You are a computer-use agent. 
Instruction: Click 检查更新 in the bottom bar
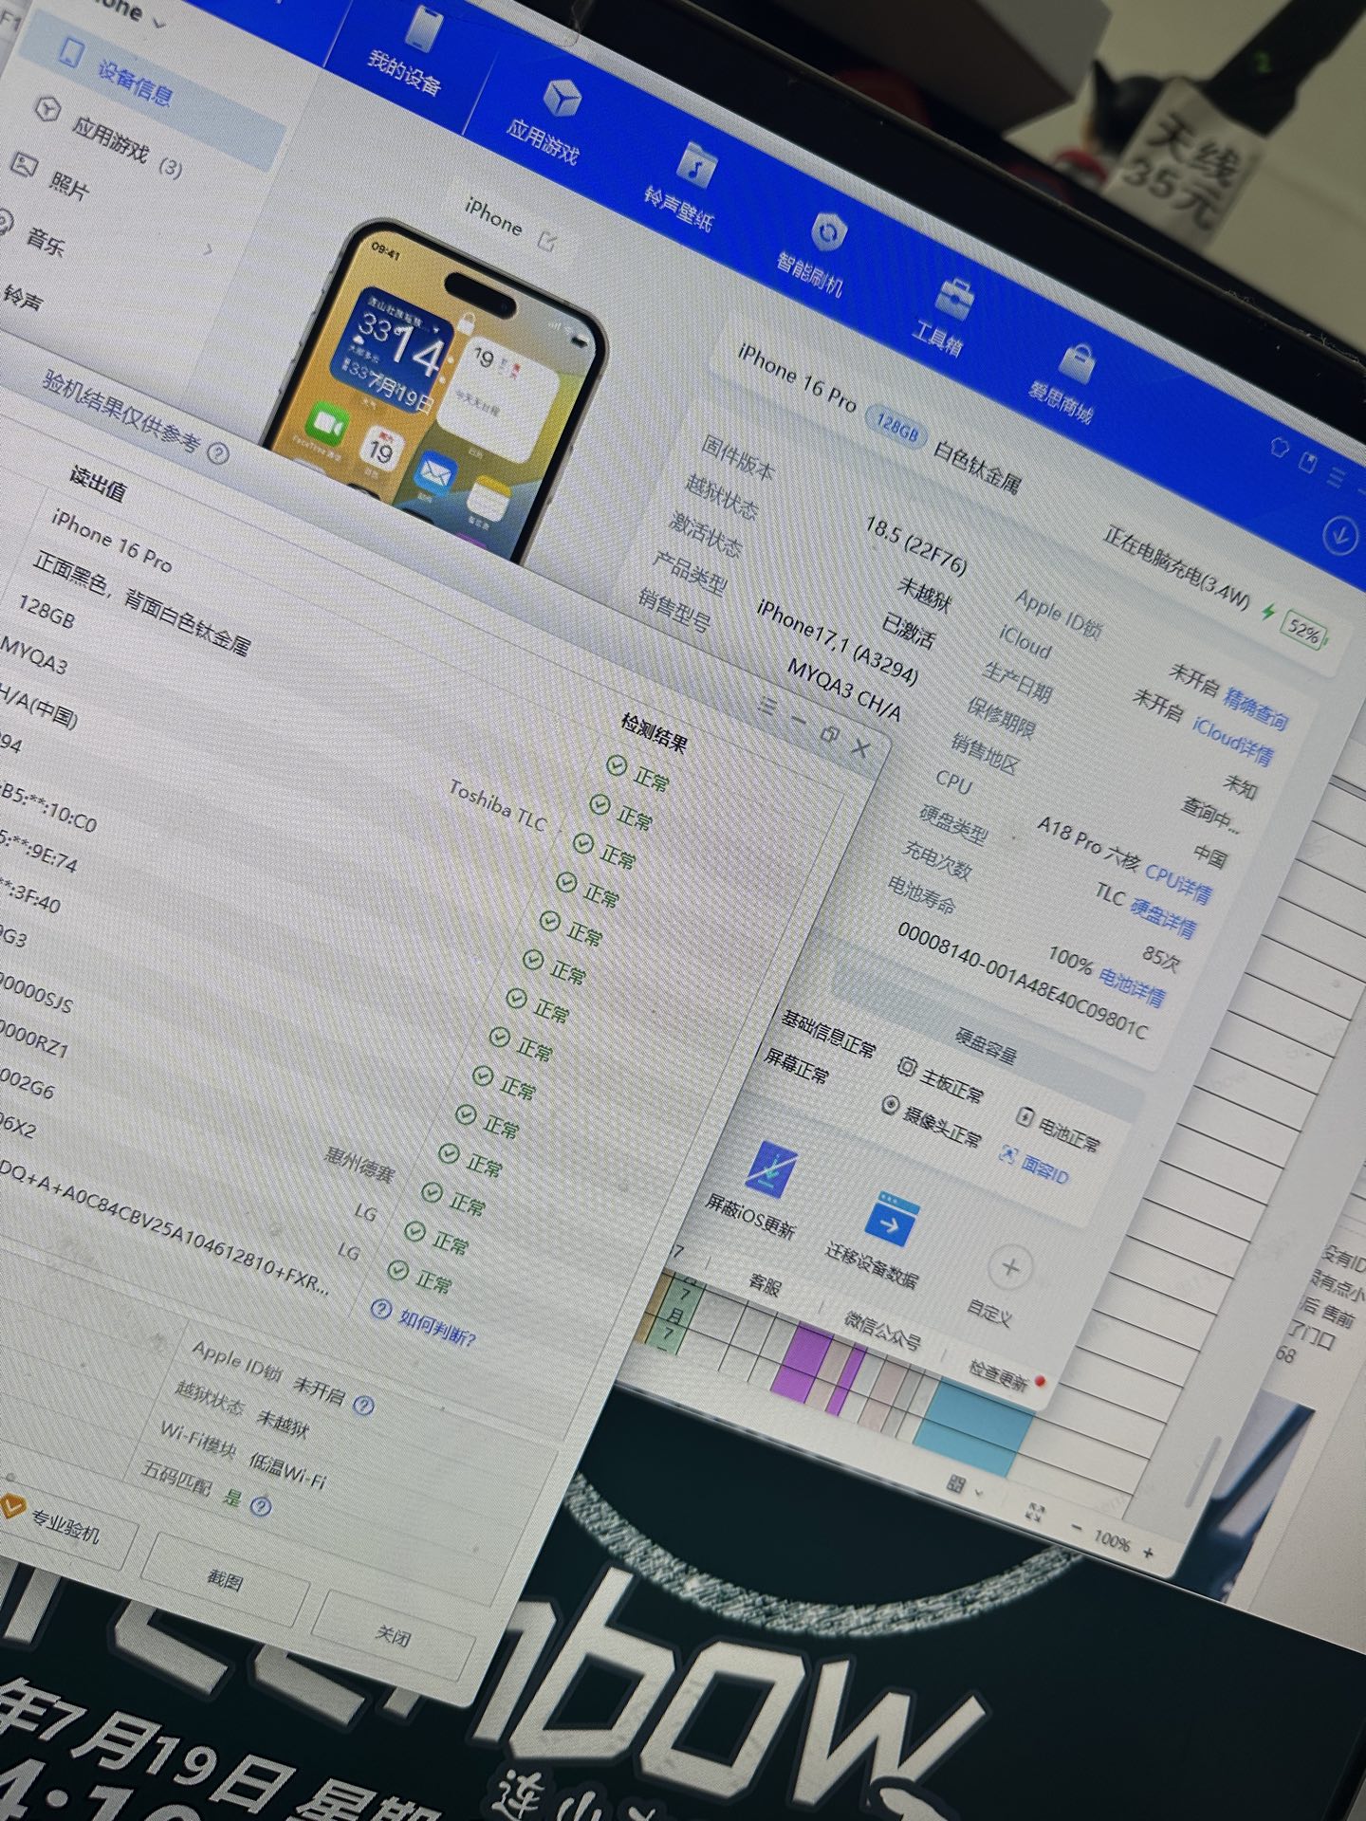click(998, 1374)
